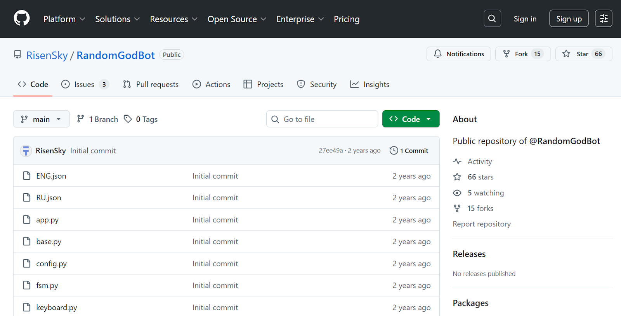Click the Sign up button
Viewport: 621px width, 316px height.
coord(569,19)
